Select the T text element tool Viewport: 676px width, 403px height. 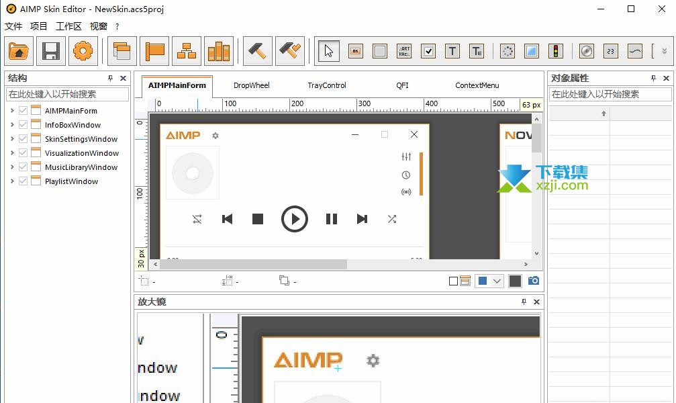pos(452,51)
